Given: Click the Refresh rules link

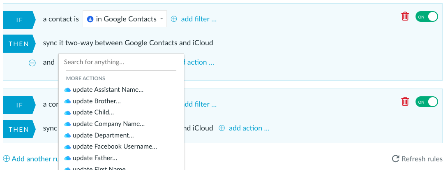Looking at the screenshot, I should [x=417, y=159].
